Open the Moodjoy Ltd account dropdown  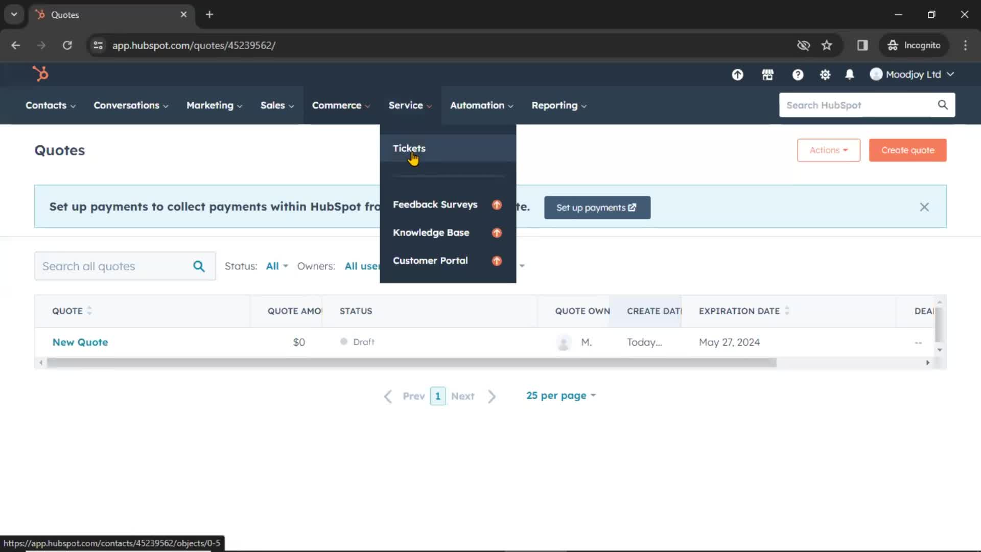(913, 74)
